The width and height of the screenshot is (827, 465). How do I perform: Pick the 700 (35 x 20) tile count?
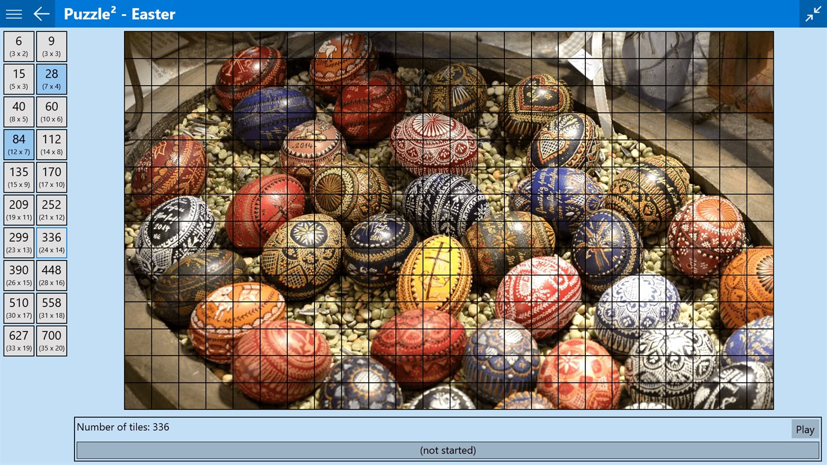[x=51, y=340]
